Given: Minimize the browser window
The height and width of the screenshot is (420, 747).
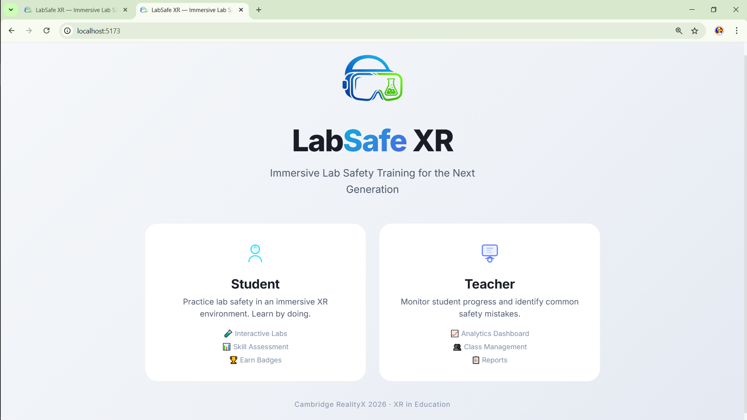Looking at the screenshot, I should (x=692, y=10).
